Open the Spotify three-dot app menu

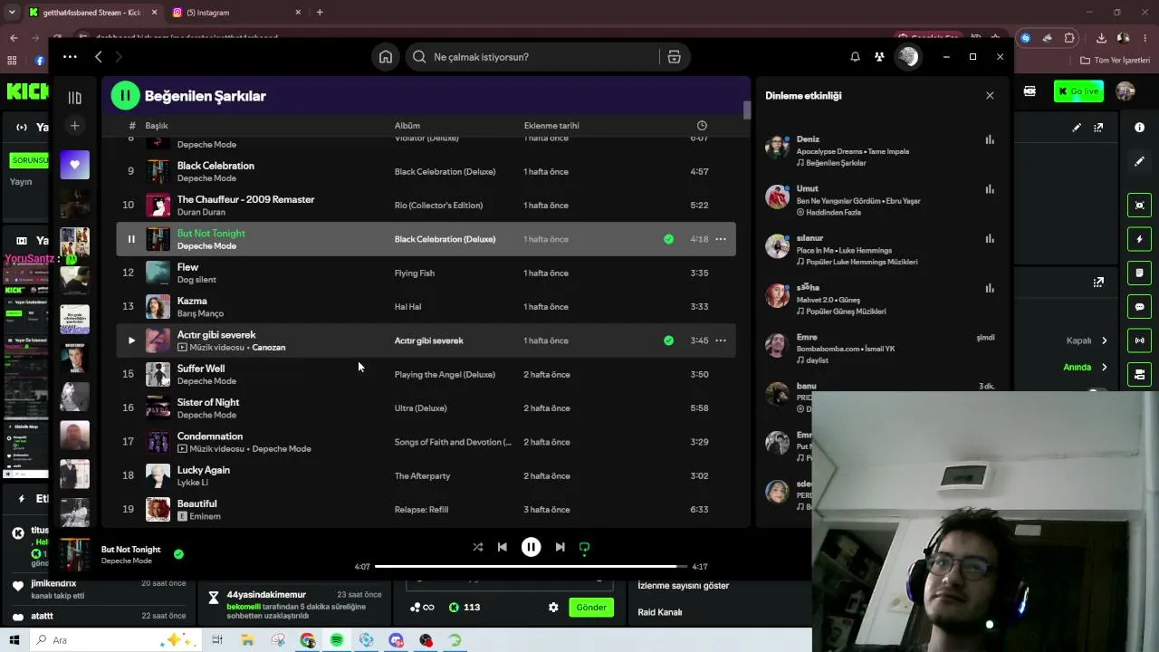click(x=70, y=57)
